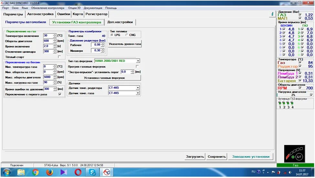The image size is (315, 178).
Task: Open the Обновление контроллера menu
Action: (x=47, y=8)
